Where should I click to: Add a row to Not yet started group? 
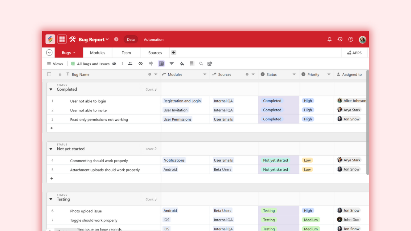[51, 179]
